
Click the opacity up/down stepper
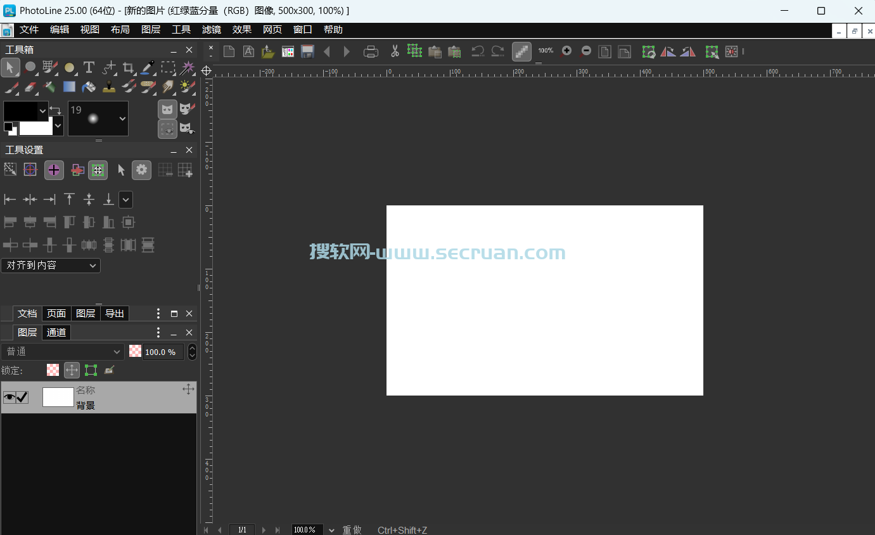pyautogui.click(x=192, y=352)
